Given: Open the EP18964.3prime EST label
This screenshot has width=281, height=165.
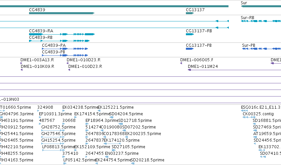Looking at the screenshot, I should 102,121.
